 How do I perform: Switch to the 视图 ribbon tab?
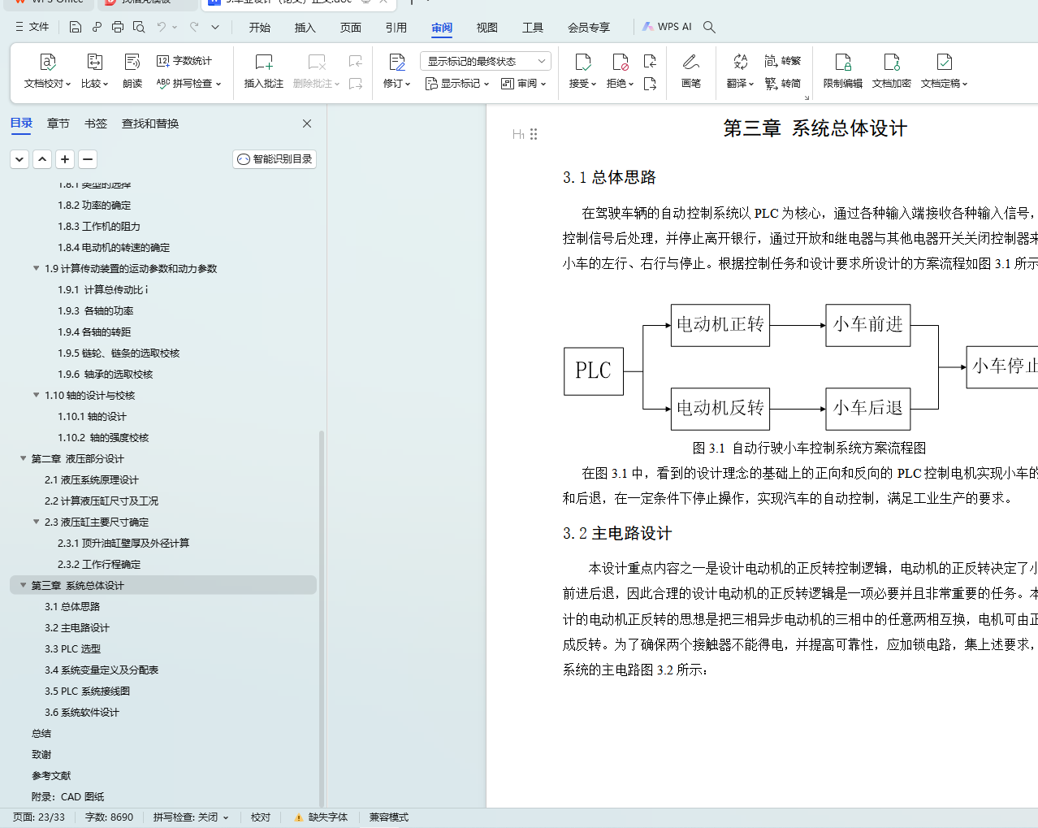tap(487, 28)
